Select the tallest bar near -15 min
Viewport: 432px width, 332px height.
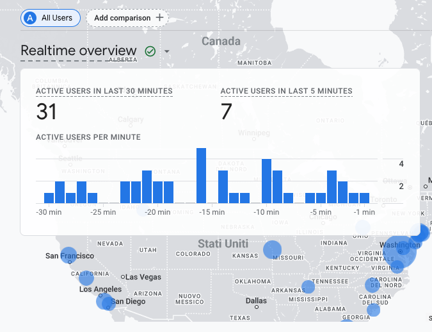(x=201, y=175)
